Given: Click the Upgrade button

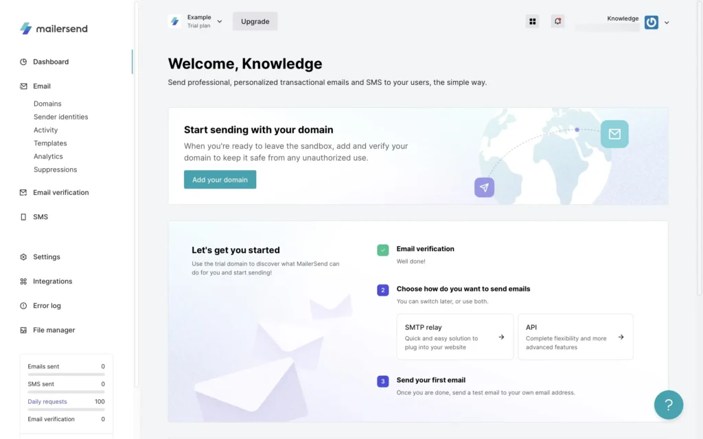Looking at the screenshot, I should click(255, 21).
